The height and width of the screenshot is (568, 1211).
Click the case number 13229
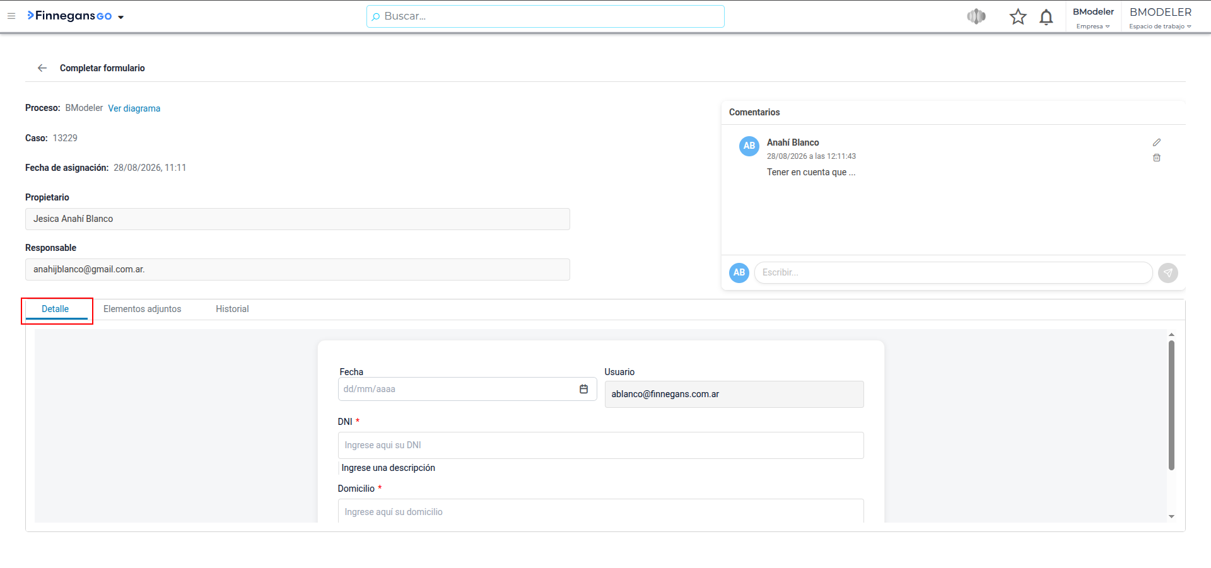pos(65,138)
